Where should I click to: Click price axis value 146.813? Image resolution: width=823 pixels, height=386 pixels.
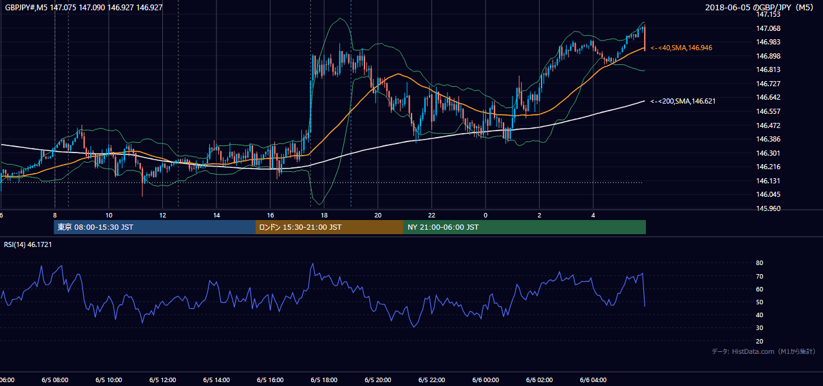click(769, 69)
